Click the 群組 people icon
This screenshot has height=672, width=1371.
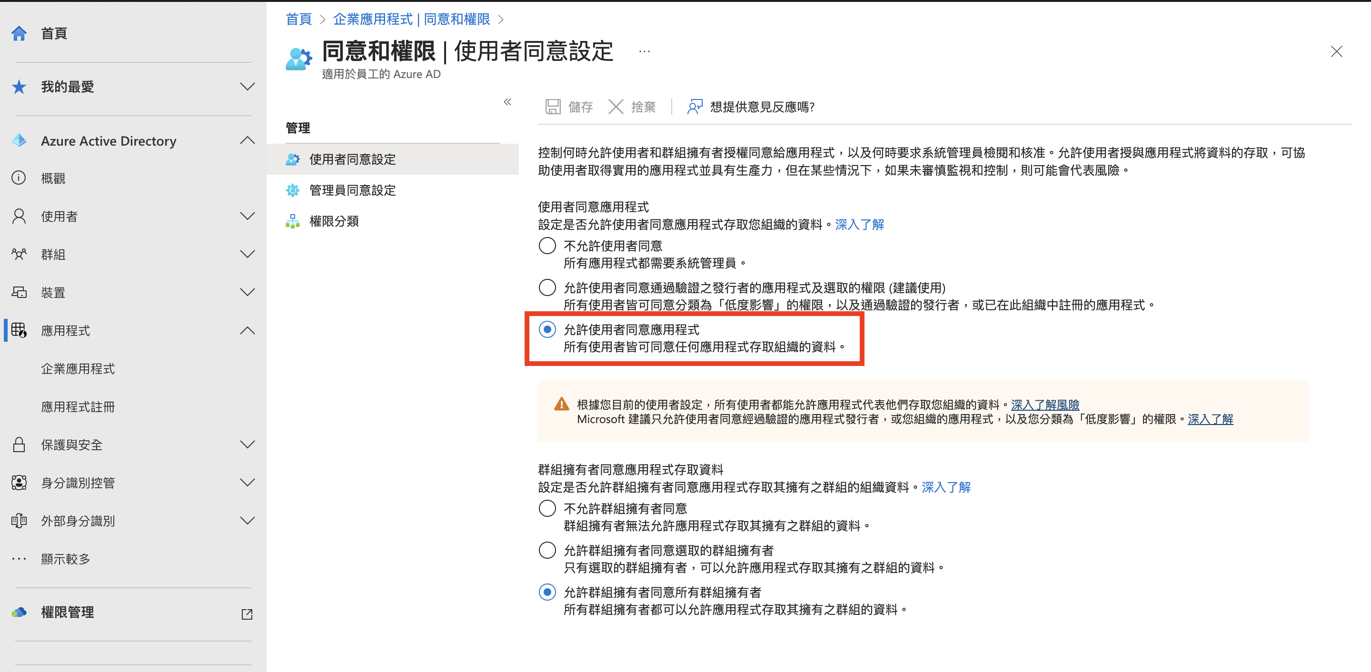click(19, 254)
